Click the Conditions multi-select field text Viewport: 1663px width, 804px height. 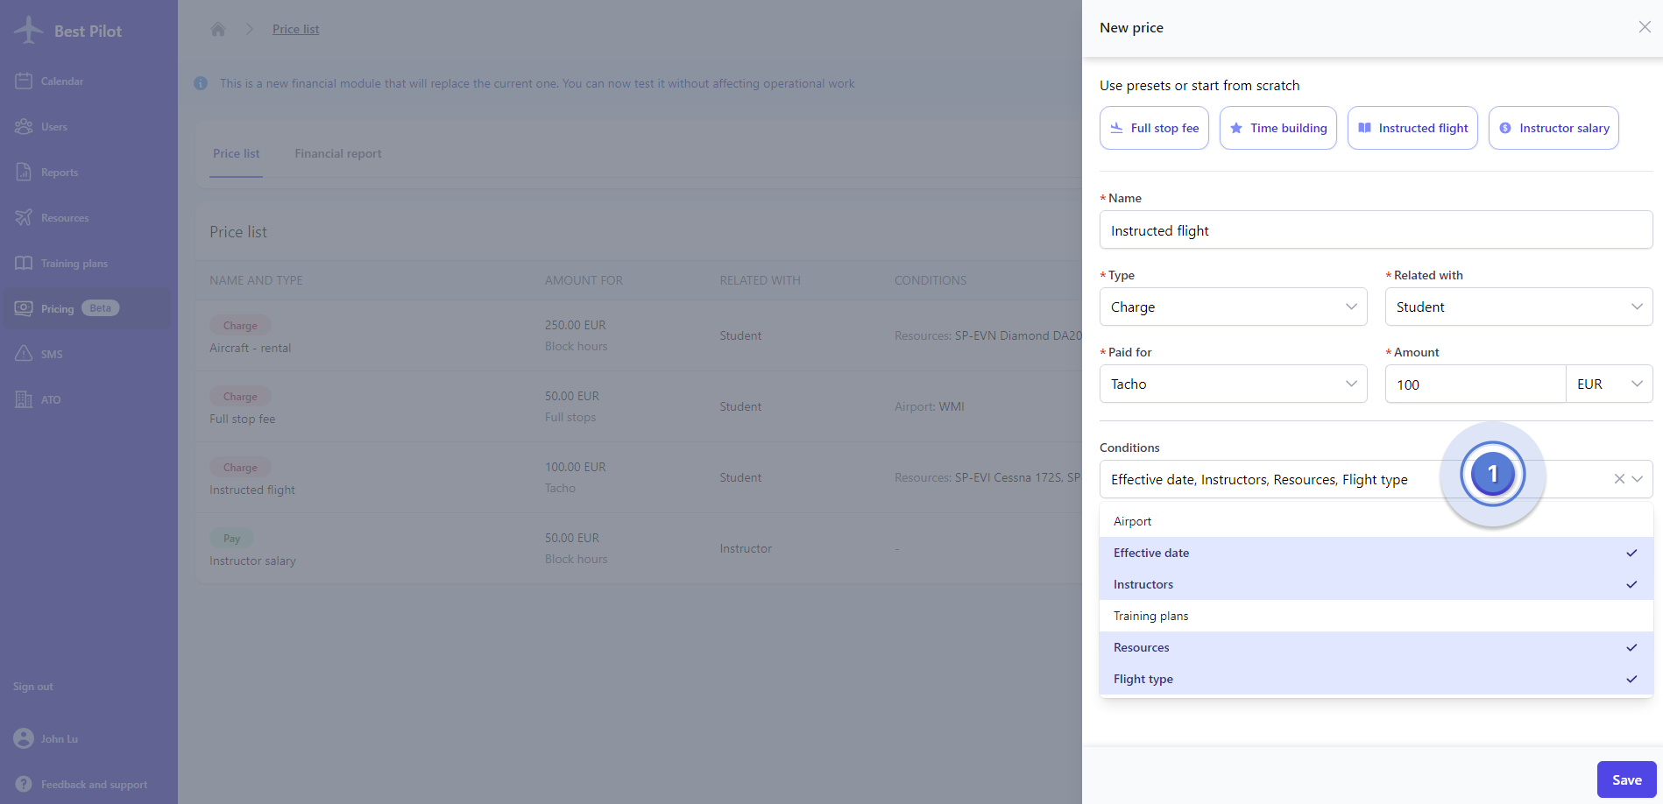(1259, 479)
